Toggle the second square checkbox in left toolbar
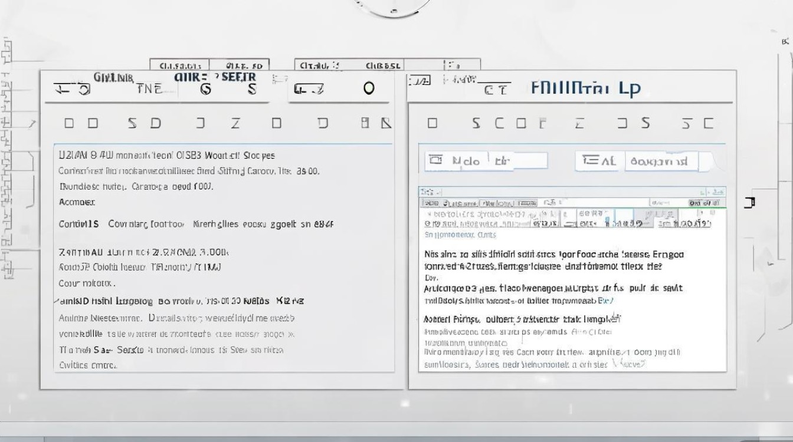This screenshot has height=442, width=793. (x=93, y=123)
